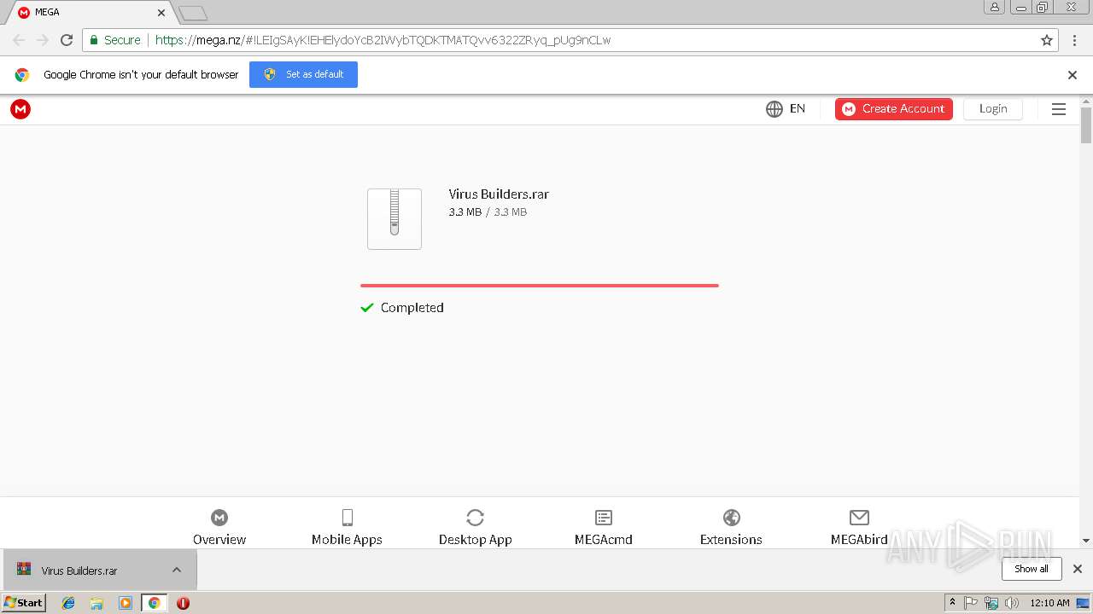Open the MEGAbird section
The width and height of the screenshot is (1093, 614).
(859, 527)
